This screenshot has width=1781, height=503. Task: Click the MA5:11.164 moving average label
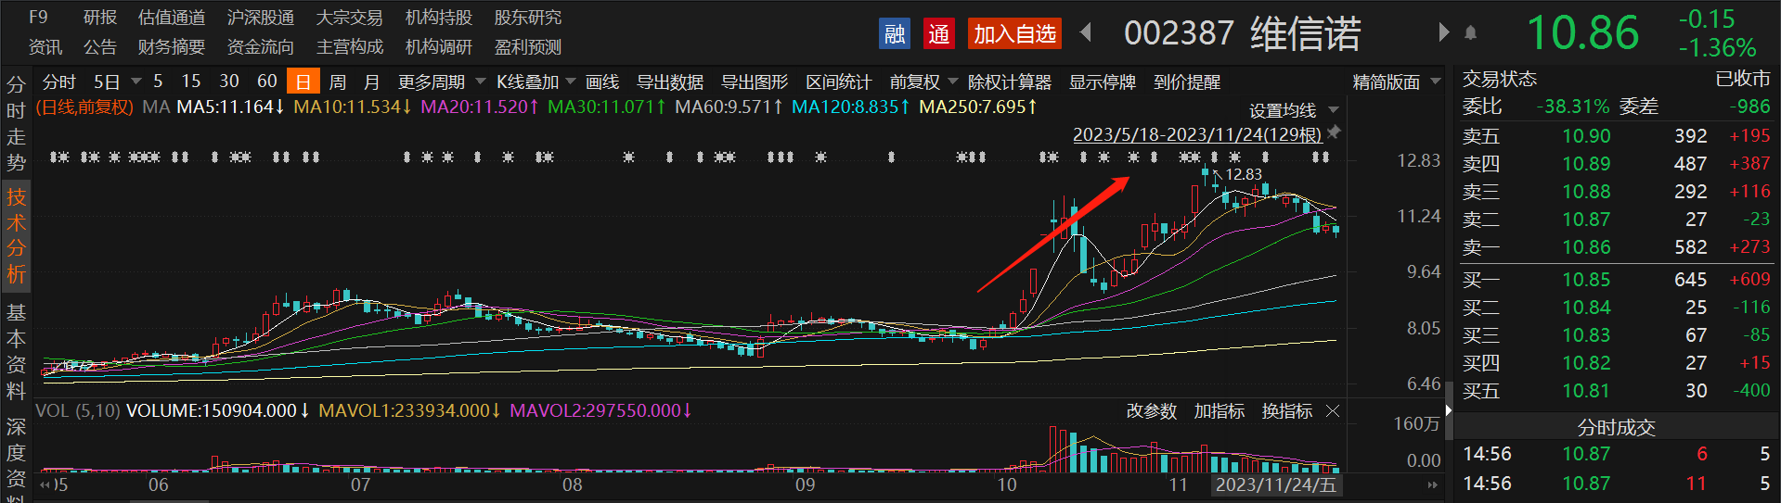[x=231, y=107]
